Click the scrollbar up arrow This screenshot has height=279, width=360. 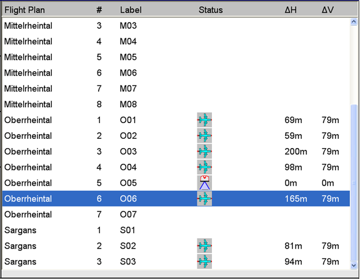point(354,22)
